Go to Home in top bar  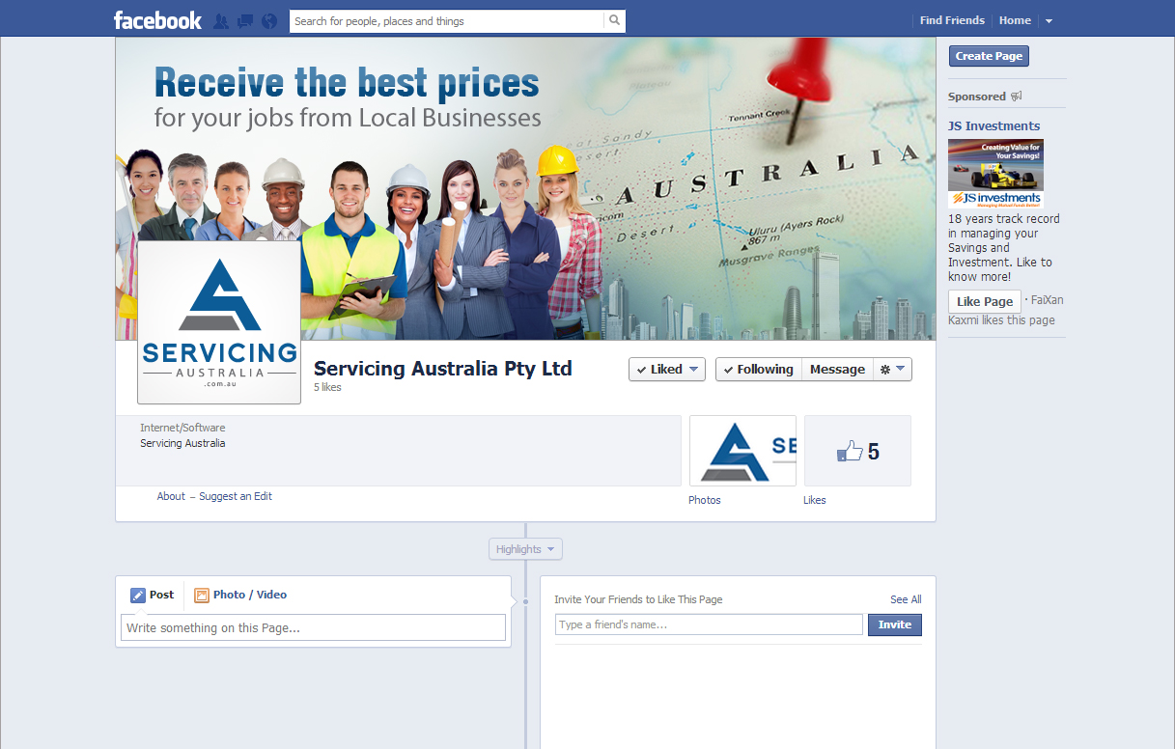pos(1015,20)
